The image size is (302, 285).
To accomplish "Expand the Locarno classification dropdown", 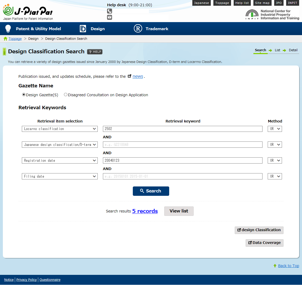I will pos(60,129).
